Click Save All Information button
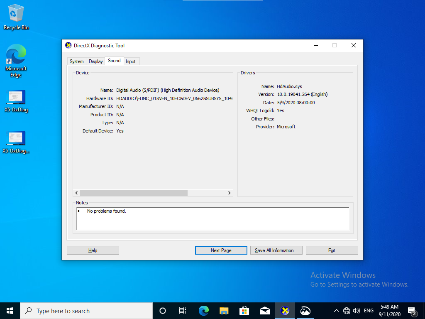 [276, 250]
